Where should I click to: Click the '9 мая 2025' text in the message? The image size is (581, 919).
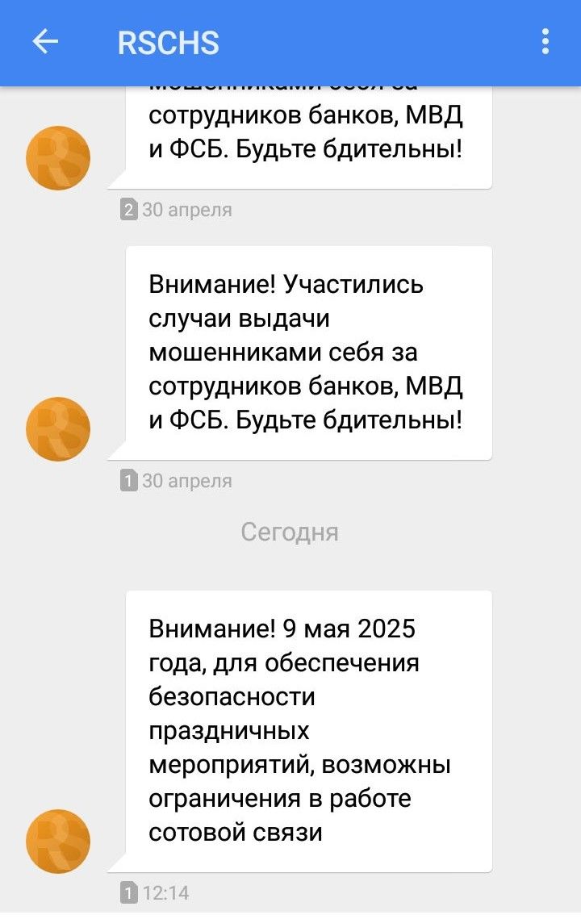pyautogui.click(x=350, y=629)
